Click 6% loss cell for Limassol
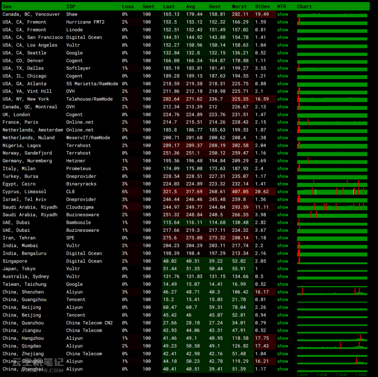The image size is (378, 377). [124, 192]
